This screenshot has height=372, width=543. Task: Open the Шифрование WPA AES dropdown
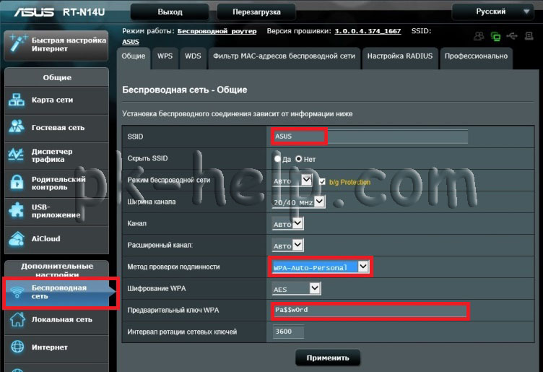(x=296, y=288)
